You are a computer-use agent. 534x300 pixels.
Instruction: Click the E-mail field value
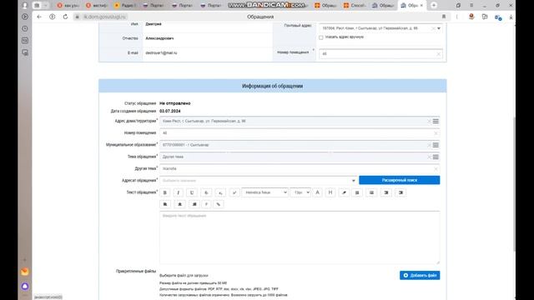pos(161,53)
